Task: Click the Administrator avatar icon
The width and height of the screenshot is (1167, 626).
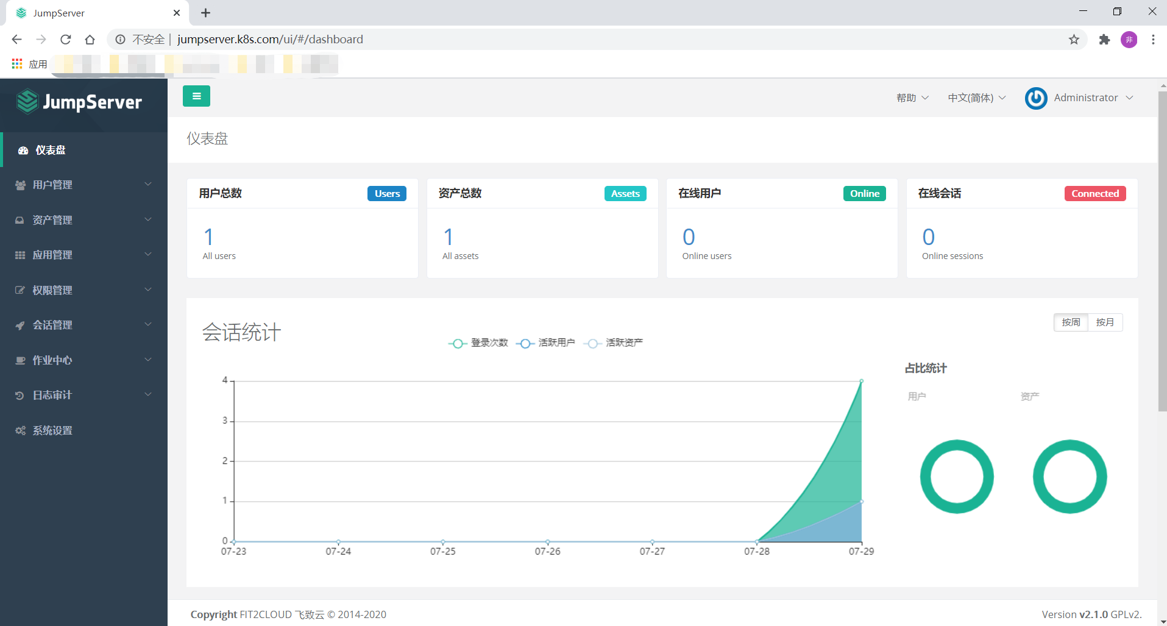Action: 1036,98
